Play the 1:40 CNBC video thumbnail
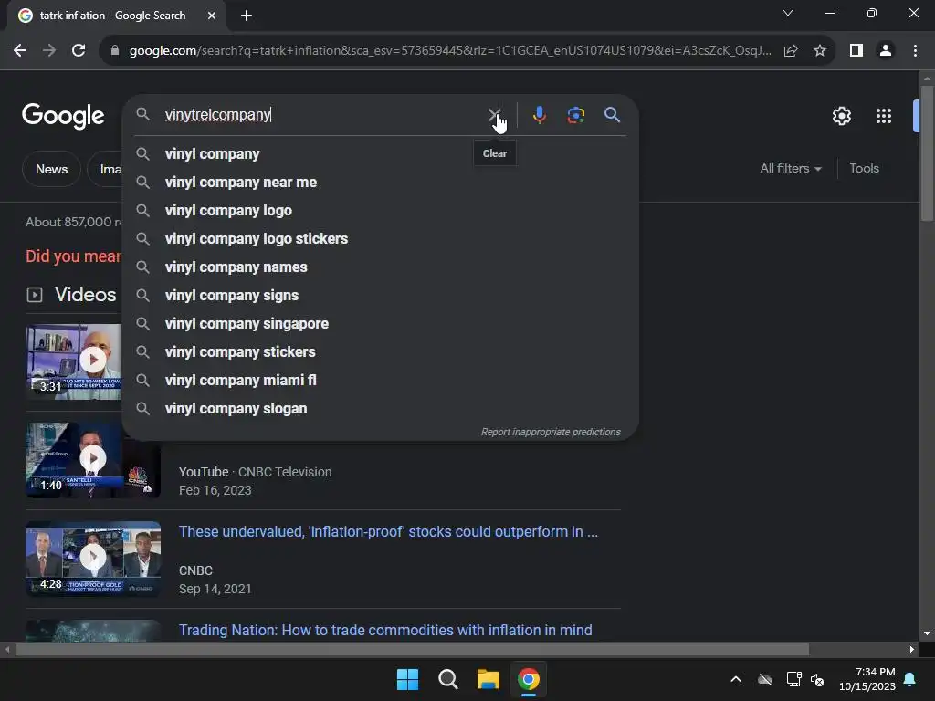The image size is (935, 701). [93, 460]
